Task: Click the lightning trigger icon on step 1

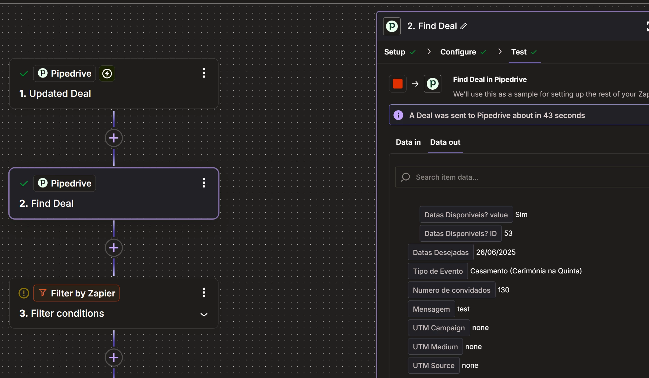Action: (107, 73)
